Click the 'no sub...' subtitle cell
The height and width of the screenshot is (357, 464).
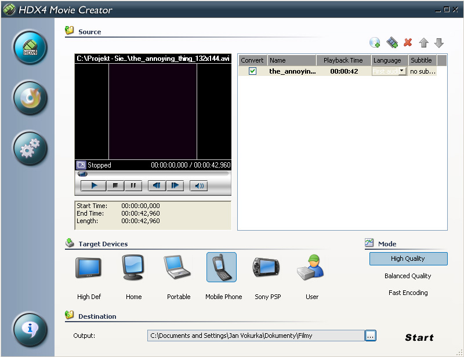423,71
